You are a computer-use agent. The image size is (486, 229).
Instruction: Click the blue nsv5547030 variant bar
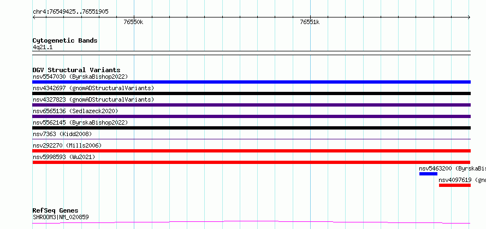[251, 82]
